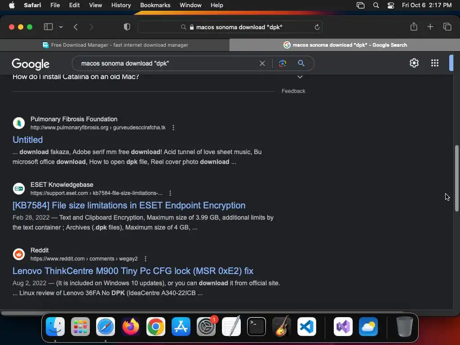Screen dimensions: 460x345
Task: Click the Reddit site icon
Action: pos(19,254)
